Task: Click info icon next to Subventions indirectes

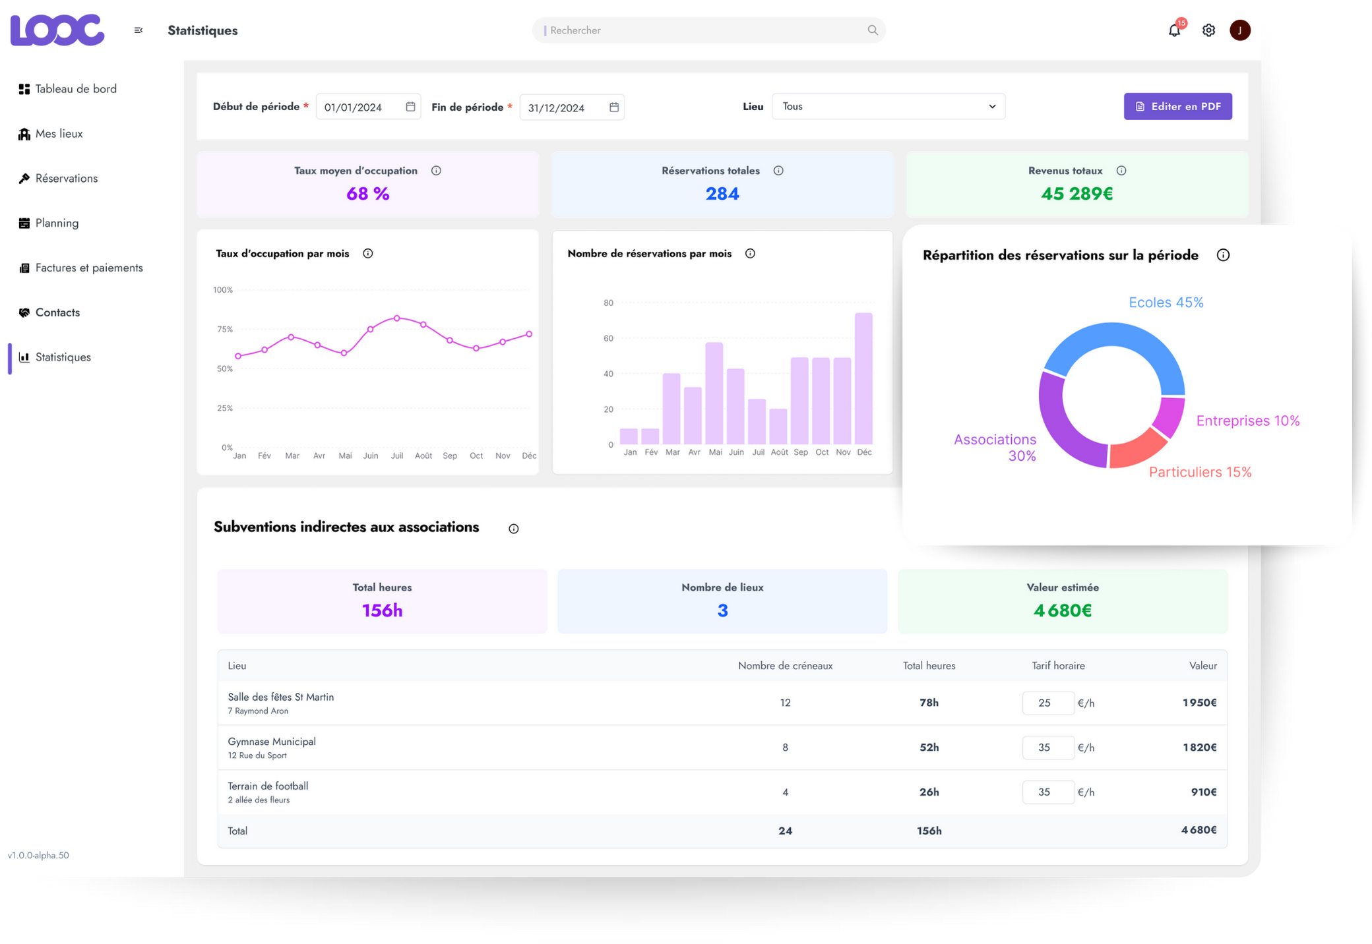Action: tap(514, 529)
